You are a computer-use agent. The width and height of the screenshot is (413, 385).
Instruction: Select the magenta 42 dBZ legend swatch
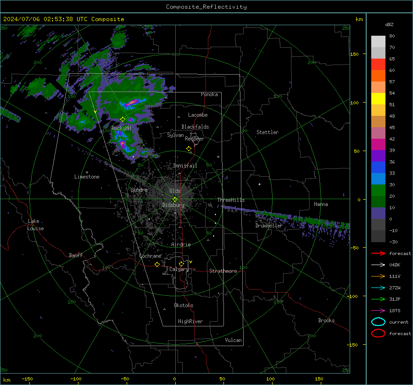378,145
